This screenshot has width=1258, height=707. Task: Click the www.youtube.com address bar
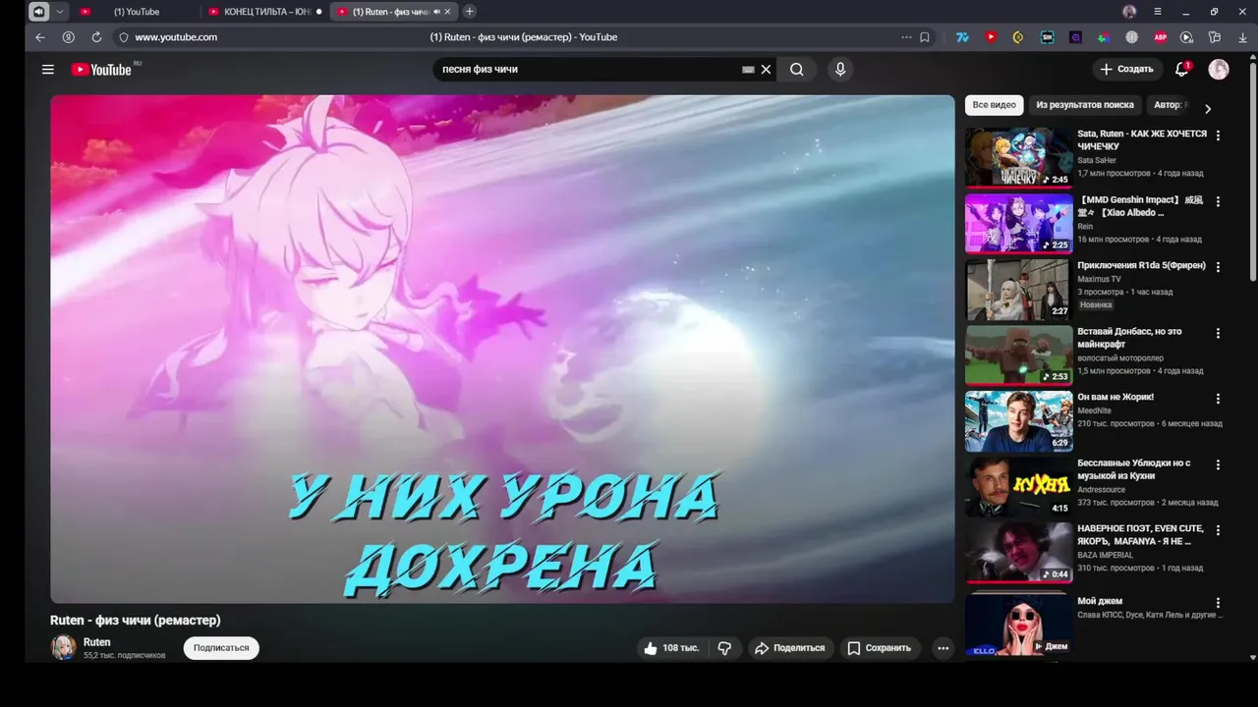click(176, 37)
